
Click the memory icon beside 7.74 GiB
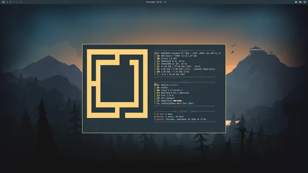coord(158,72)
